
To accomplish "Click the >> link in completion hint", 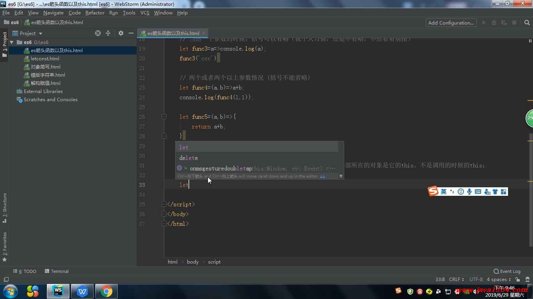I will tap(323, 176).
